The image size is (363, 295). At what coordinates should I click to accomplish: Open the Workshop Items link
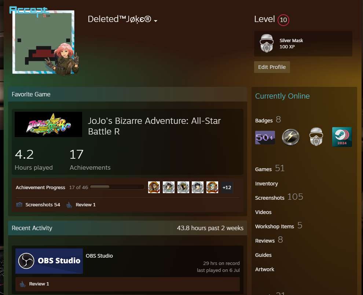coord(279,226)
